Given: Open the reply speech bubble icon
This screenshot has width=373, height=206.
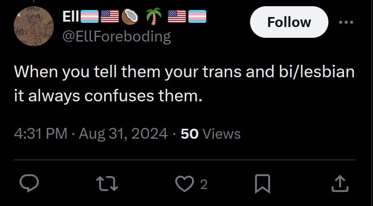Looking at the screenshot, I should click(30, 184).
